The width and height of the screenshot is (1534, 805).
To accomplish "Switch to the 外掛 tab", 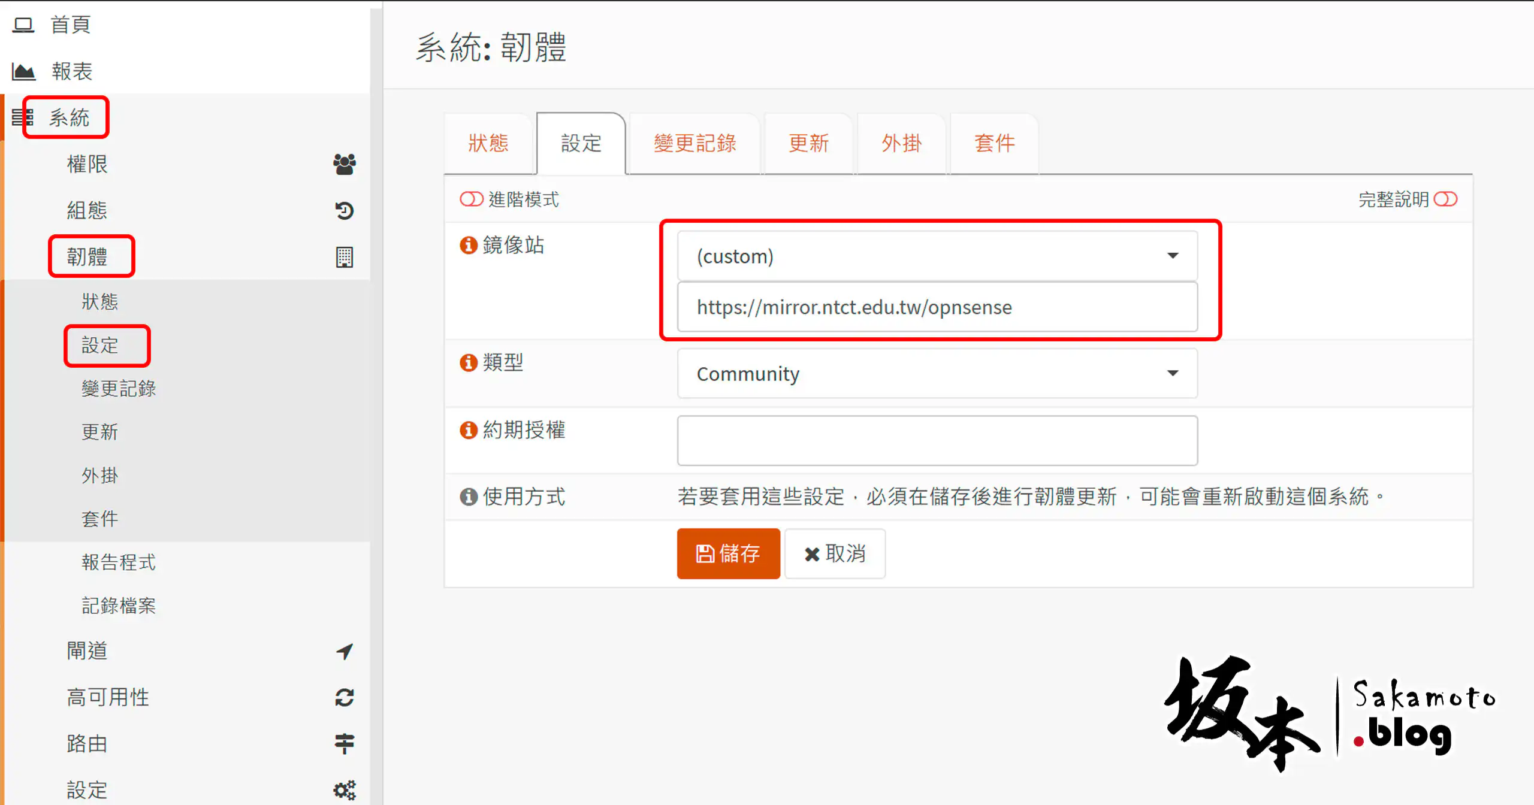I will tap(901, 143).
